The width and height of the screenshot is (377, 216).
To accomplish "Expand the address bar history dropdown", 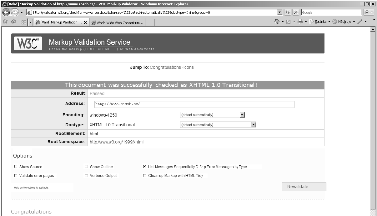I will point(280,13).
